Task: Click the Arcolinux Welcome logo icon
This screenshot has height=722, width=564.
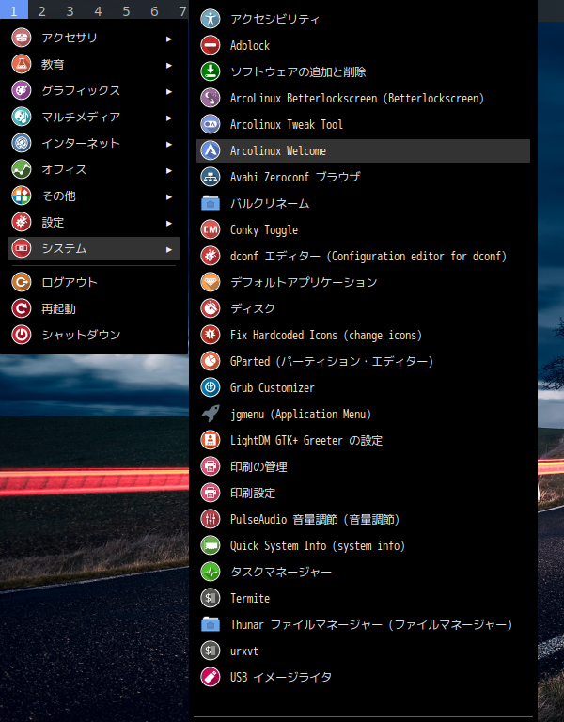Action: [x=211, y=150]
